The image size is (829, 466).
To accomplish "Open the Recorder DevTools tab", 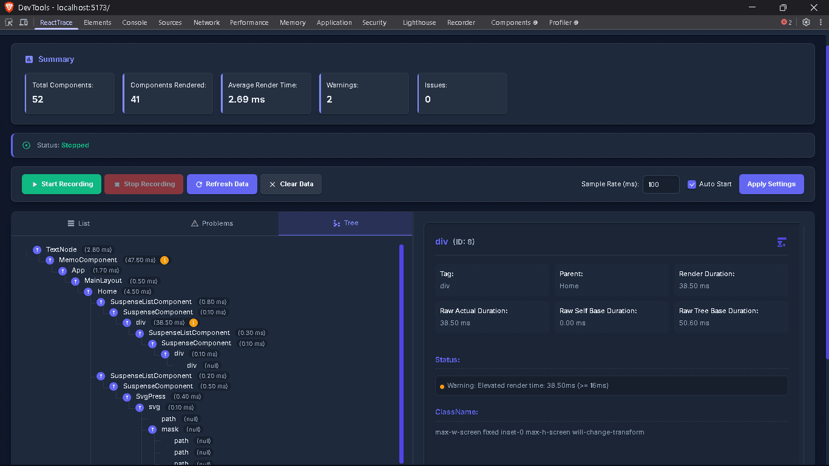I will (461, 22).
